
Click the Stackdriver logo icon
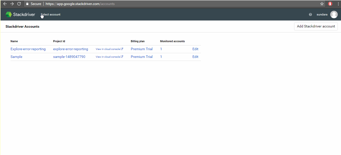pyautogui.click(x=9, y=14)
